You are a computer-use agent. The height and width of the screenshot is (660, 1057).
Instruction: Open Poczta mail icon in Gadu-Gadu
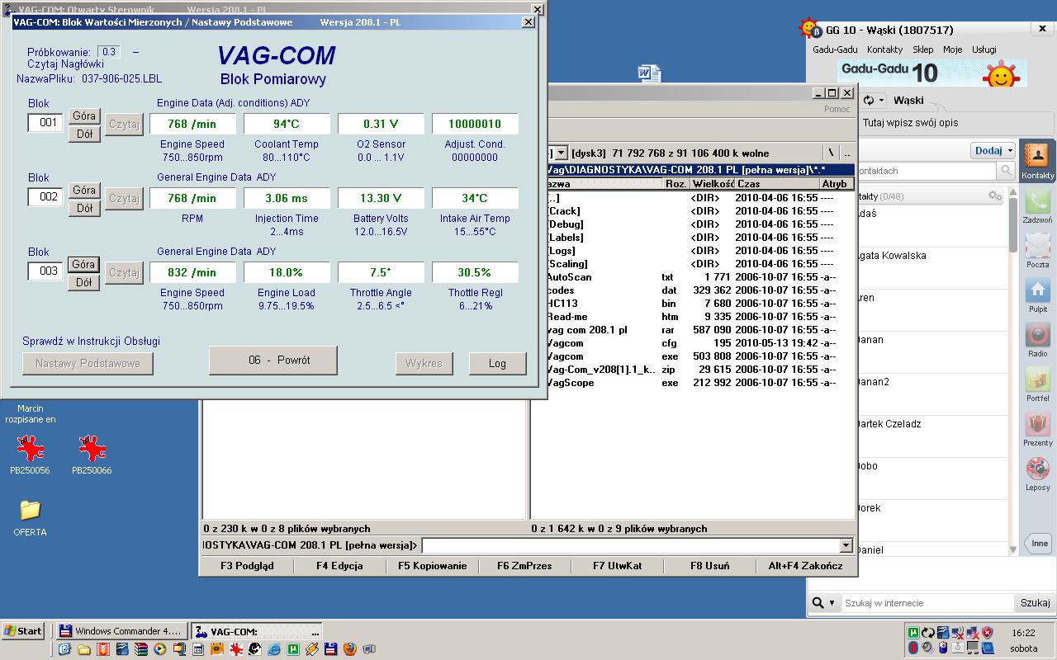(x=1037, y=250)
